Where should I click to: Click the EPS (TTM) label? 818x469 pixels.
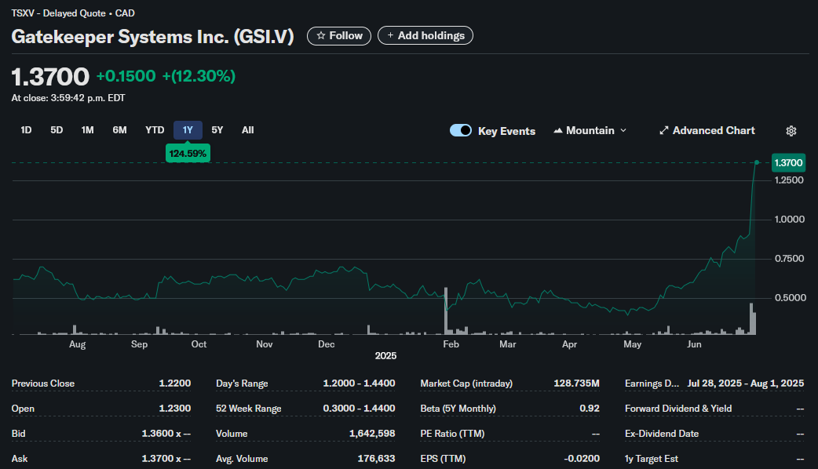443,459
